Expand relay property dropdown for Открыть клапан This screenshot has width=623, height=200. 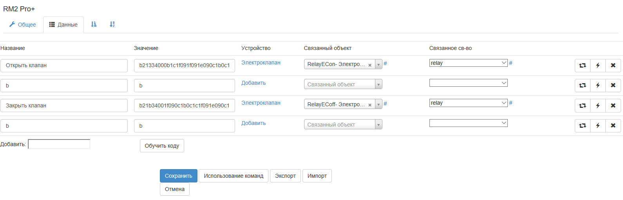pyautogui.click(x=468, y=63)
